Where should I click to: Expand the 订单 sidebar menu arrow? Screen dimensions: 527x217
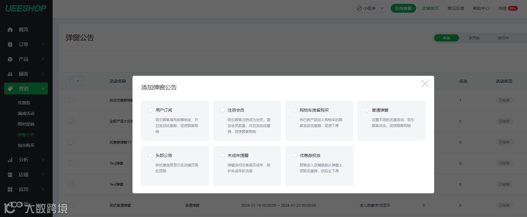pos(43,44)
